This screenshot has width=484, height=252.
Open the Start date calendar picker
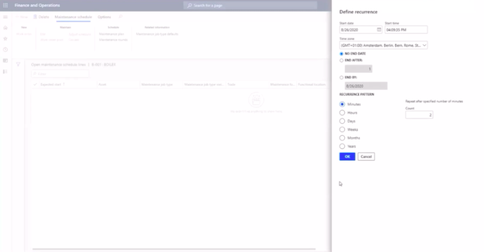click(x=379, y=30)
